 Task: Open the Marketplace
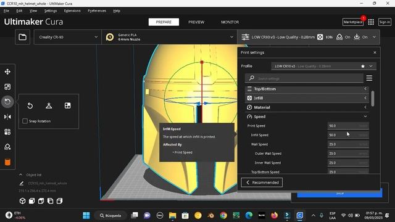click(352, 22)
